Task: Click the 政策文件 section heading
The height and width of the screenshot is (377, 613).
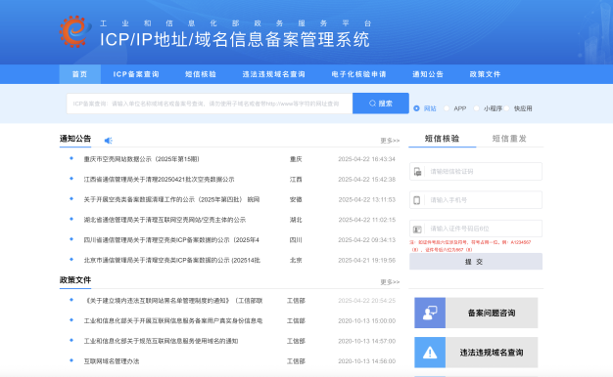Action: tap(75, 280)
